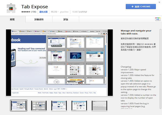Click the 'Manage and navigate your tabs with ease.' heading

[136, 32]
